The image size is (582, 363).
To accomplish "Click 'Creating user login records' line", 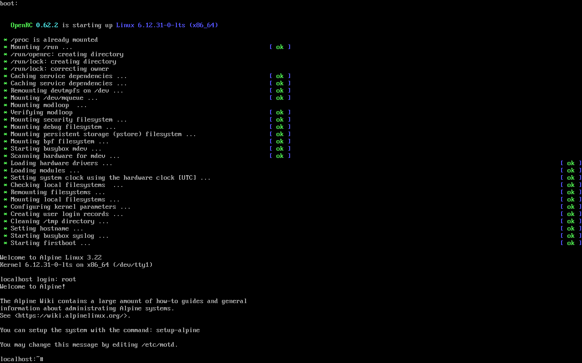I will 67,214.
